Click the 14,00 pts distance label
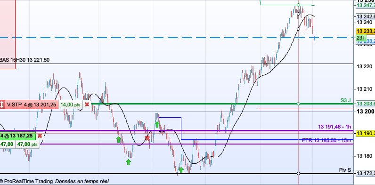Image resolution: width=375 pixels, height=185 pixels. 71,105
